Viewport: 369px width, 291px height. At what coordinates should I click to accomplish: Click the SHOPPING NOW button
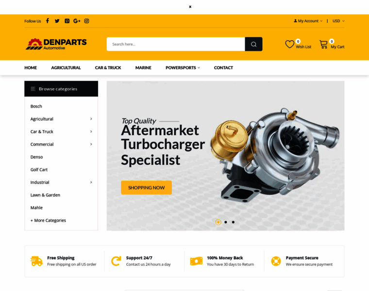pos(146,188)
